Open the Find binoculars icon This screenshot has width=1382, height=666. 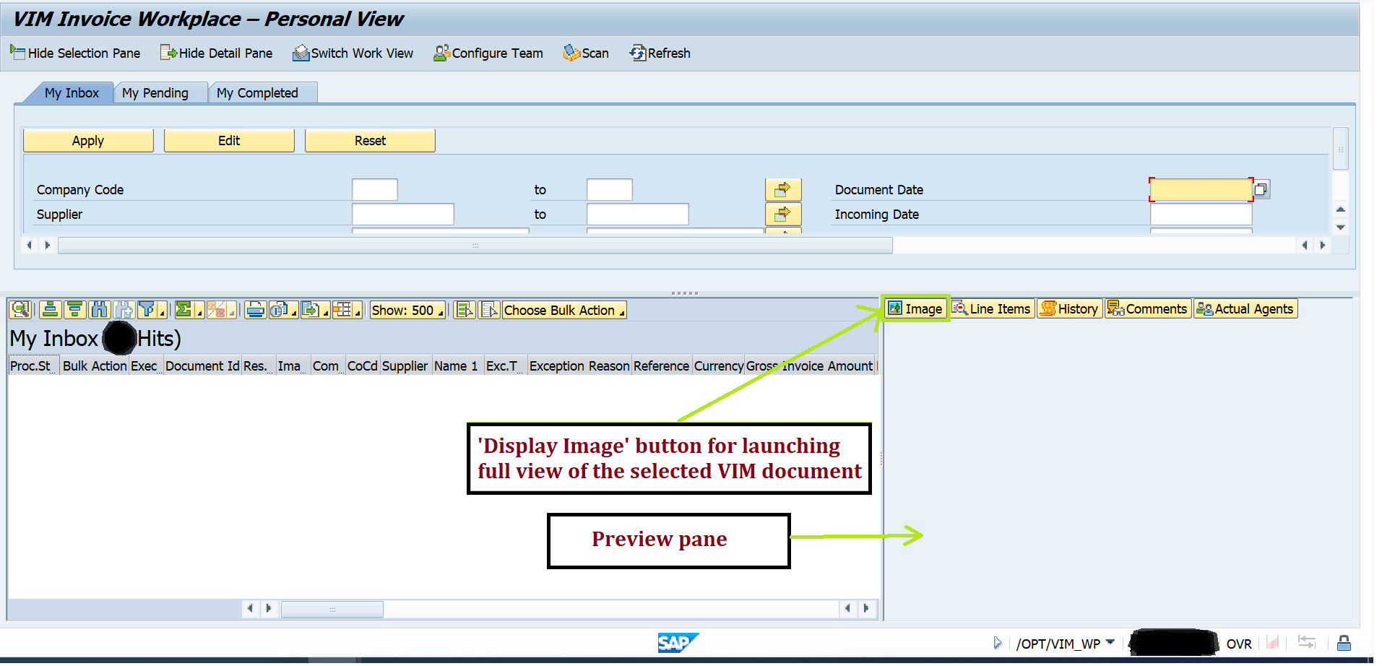tap(99, 309)
